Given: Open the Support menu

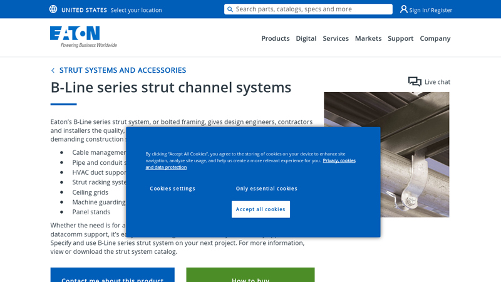Looking at the screenshot, I should tap(400, 38).
